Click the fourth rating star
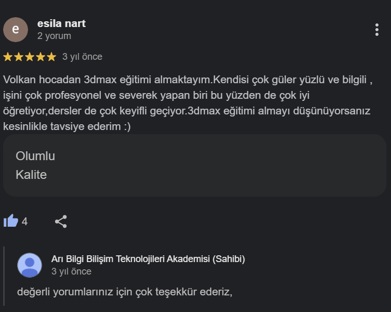Viewport: 391px width, 312px height. (41, 57)
